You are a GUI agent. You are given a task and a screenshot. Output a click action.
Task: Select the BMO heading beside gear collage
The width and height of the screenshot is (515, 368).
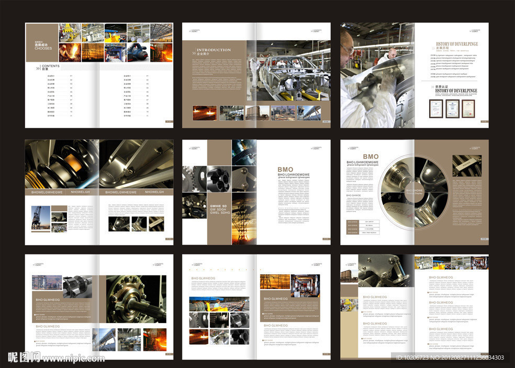click(285, 169)
